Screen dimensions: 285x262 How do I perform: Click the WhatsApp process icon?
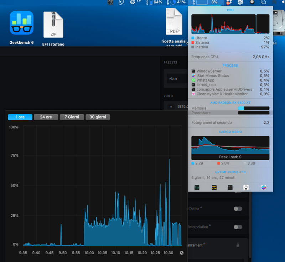click(x=193, y=80)
